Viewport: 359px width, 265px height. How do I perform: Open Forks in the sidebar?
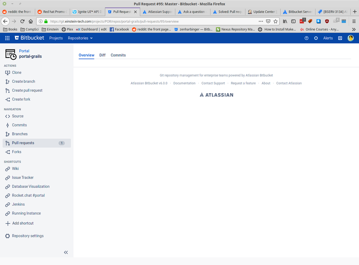(x=37, y=152)
